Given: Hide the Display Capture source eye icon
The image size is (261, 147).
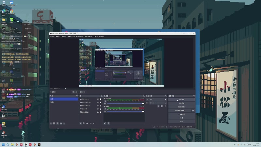Looking at the screenshot, I should [98, 112].
